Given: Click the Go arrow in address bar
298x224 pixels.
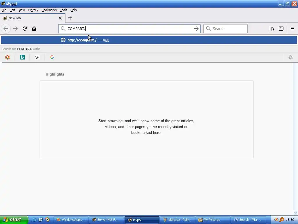Looking at the screenshot, I should (196, 29).
